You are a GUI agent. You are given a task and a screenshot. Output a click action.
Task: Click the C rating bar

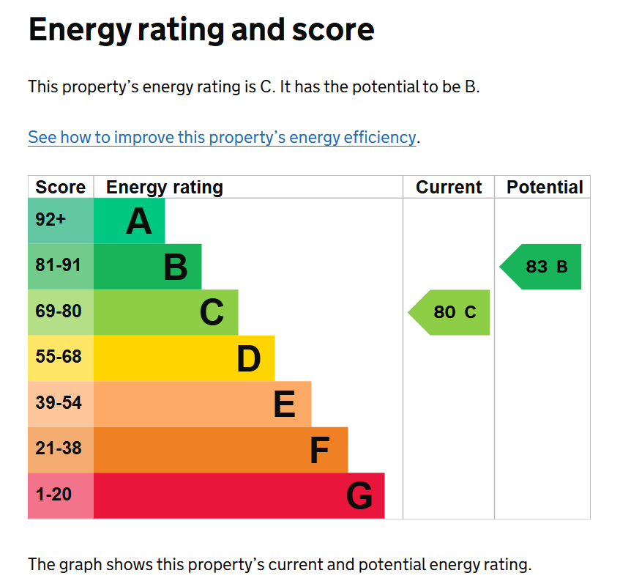[x=166, y=312]
